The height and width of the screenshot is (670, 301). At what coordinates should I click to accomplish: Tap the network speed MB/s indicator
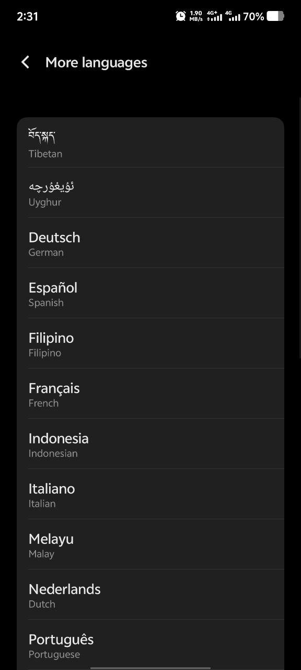coord(196,16)
